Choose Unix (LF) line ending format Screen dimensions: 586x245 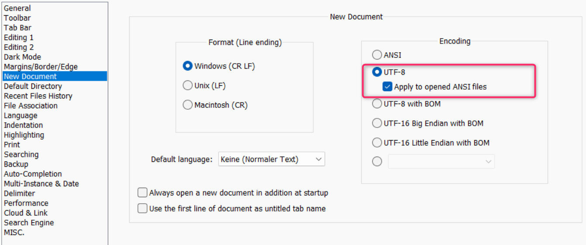(188, 86)
